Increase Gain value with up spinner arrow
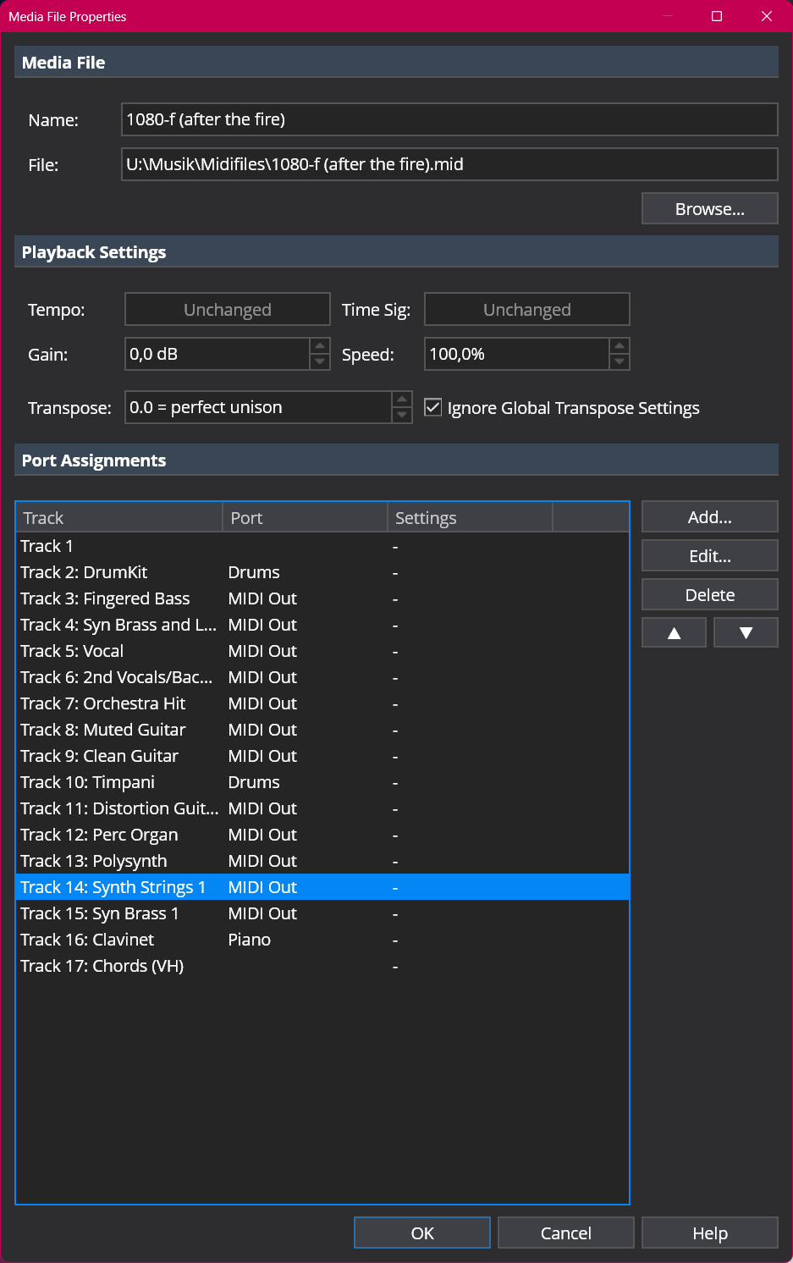Screen dimensions: 793x1263 point(320,346)
